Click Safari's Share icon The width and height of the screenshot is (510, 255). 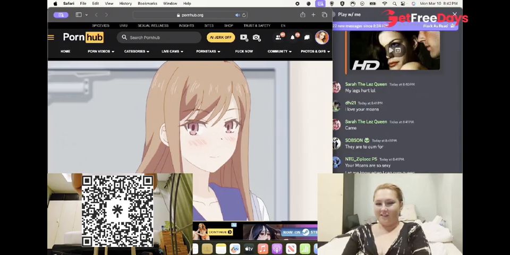coord(303,15)
